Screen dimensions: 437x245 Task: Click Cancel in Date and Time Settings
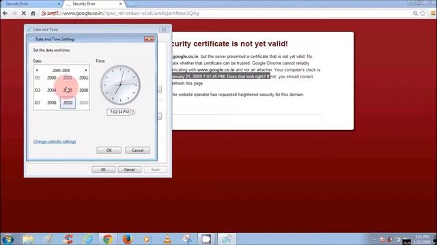click(x=137, y=150)
